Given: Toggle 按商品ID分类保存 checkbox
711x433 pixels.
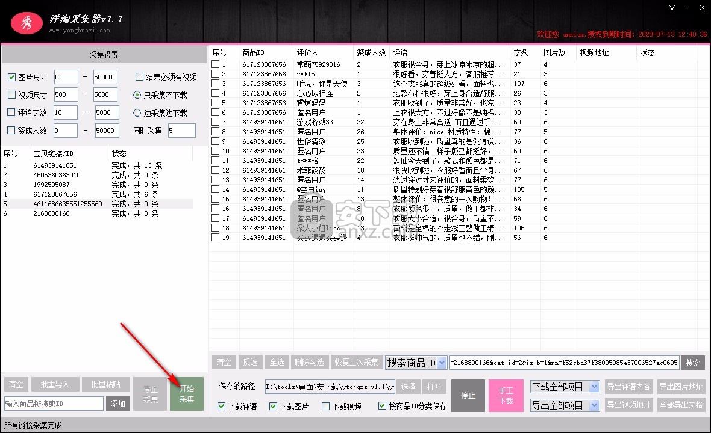Looking at the screenshot, I should click(382, 406).
